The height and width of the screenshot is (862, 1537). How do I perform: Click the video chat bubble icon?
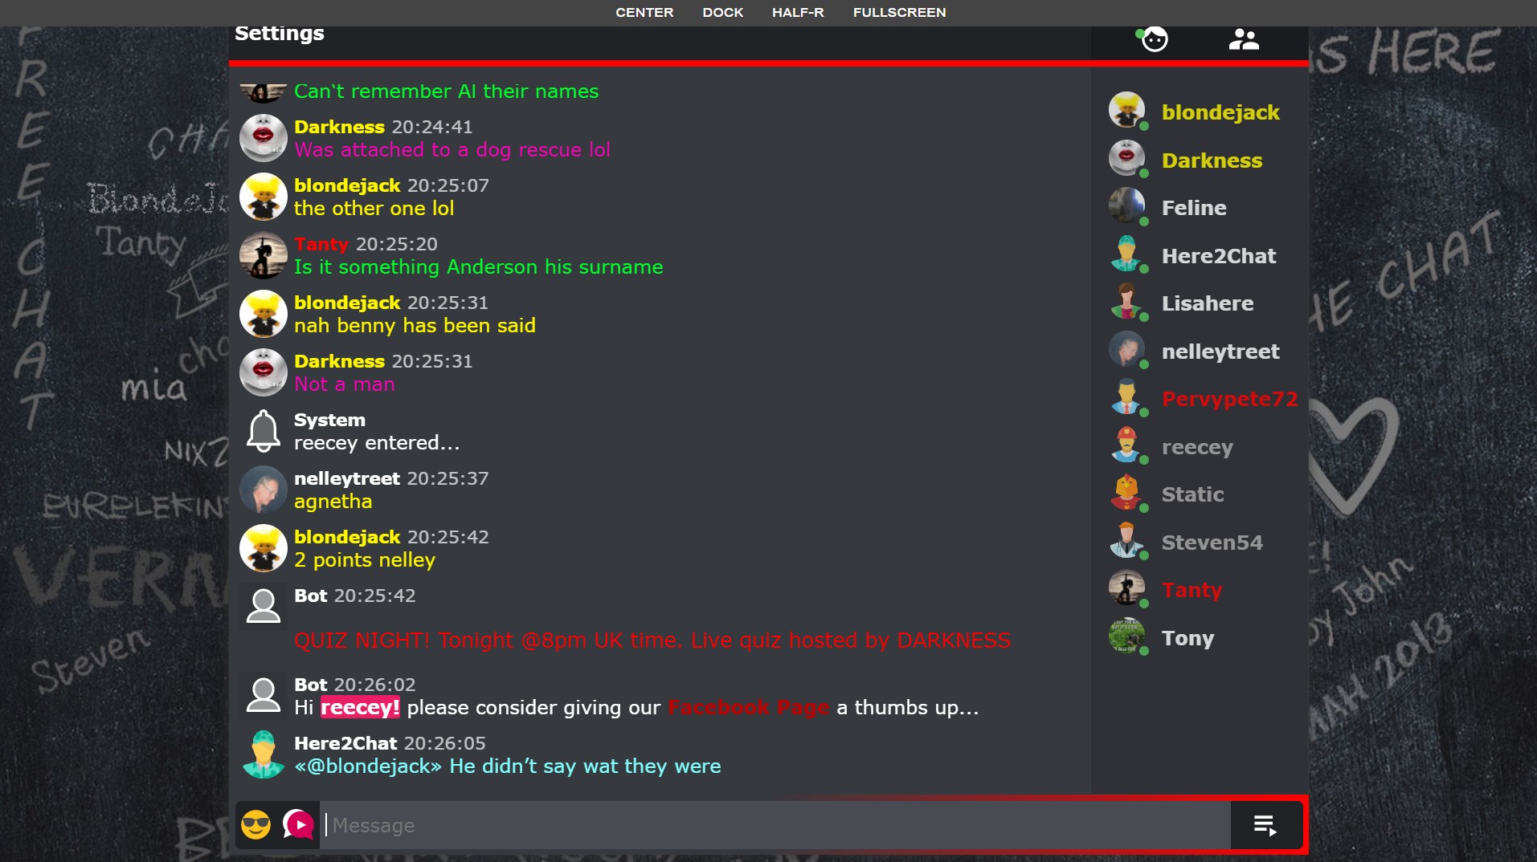click(298, 824)
